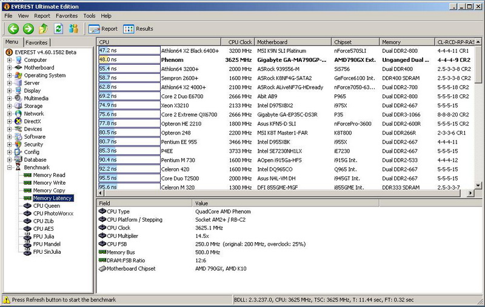Click the Value column header in details pane

point(286,203)
